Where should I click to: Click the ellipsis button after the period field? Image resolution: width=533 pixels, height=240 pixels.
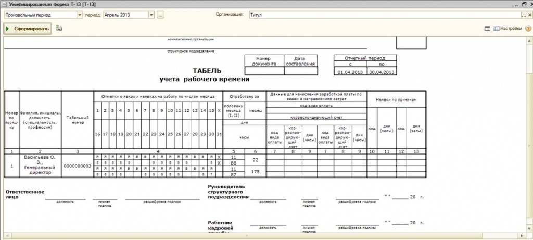point(160,15)
